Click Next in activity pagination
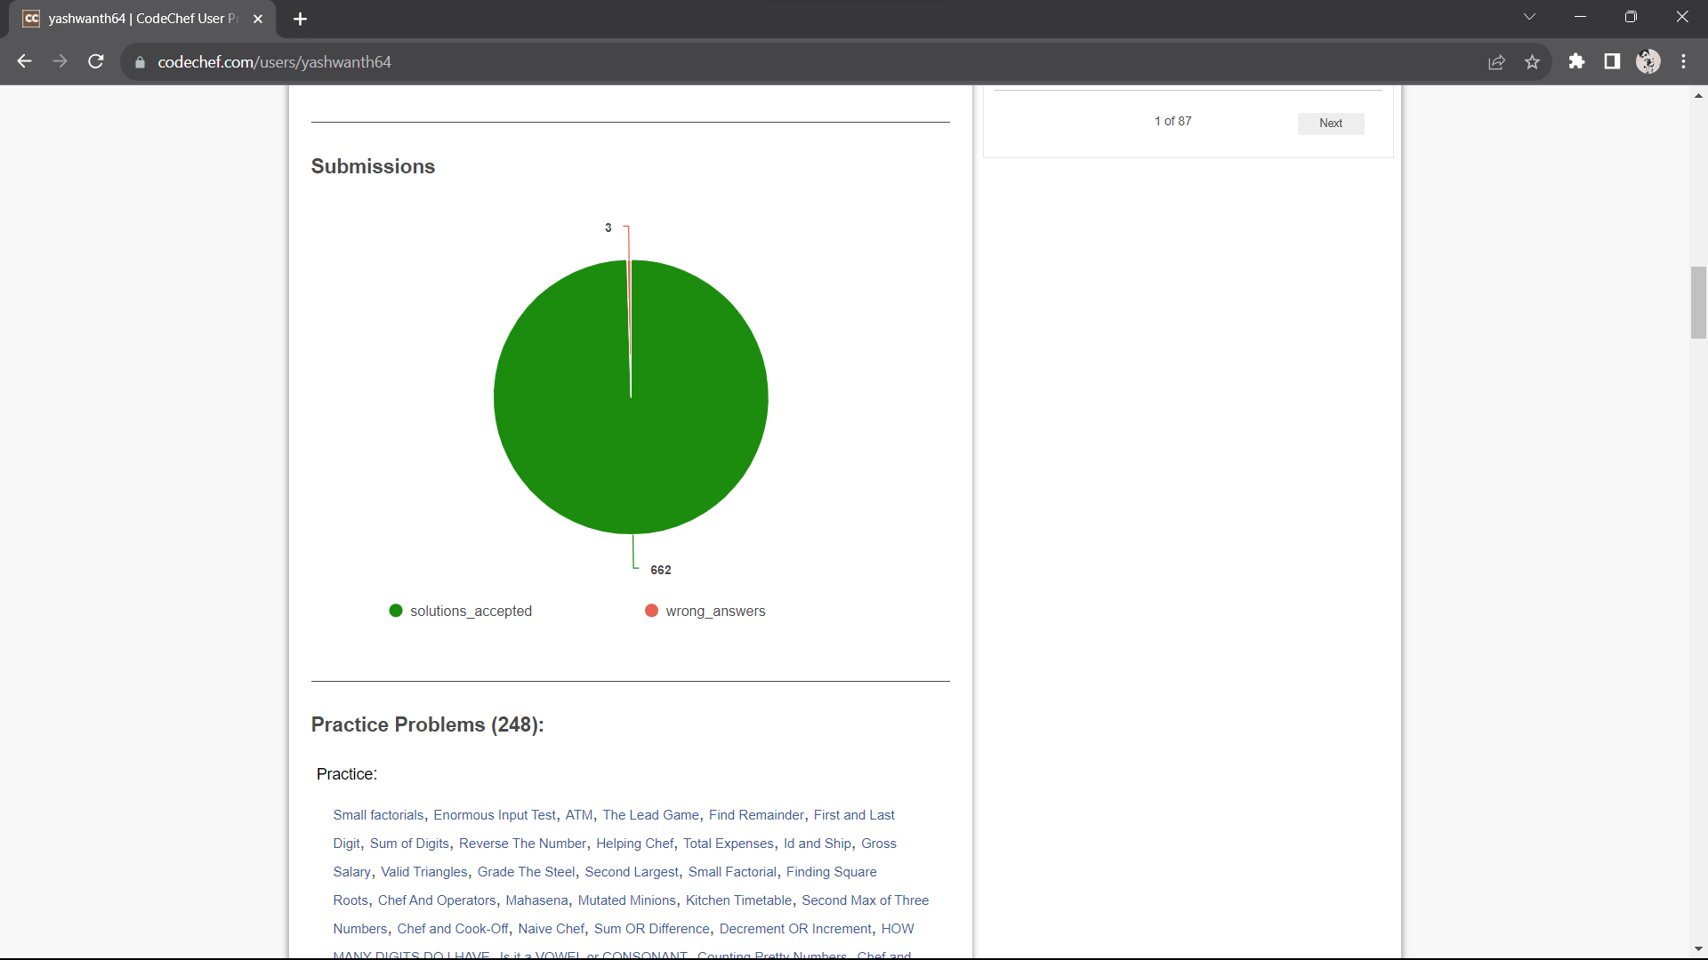The width and height of the screenshot is (1708, 960). (x=1330, y=124)
